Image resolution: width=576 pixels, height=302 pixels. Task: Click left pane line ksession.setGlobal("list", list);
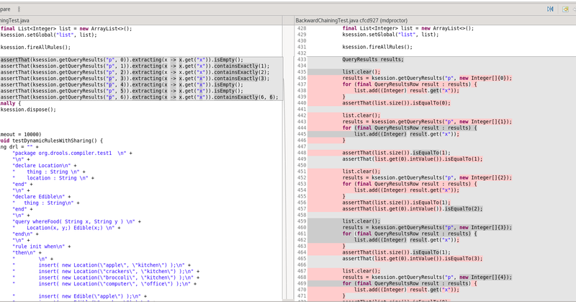[48, 35]
